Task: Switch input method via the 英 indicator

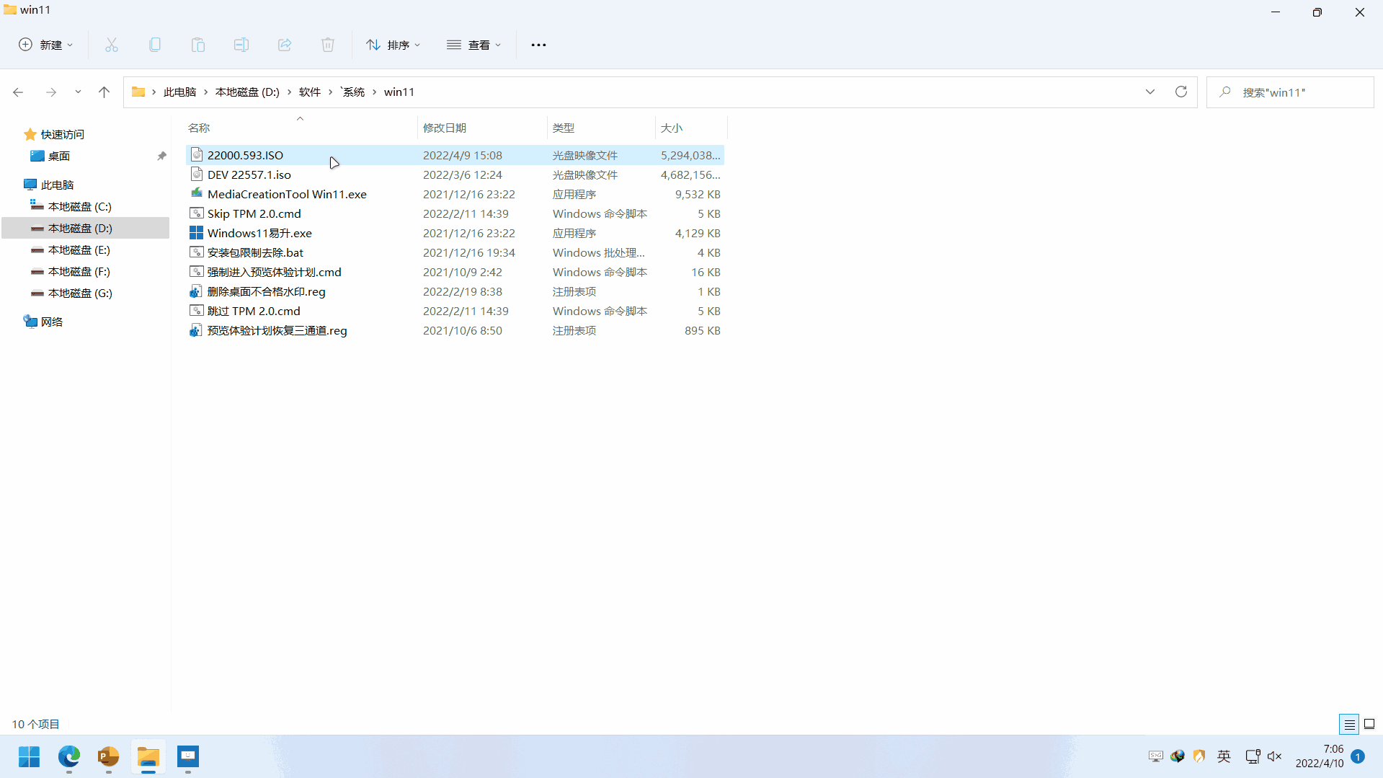Action: [x=1224, y=756]
